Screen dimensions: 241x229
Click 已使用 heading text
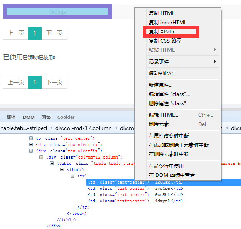[x=13, y=57]
